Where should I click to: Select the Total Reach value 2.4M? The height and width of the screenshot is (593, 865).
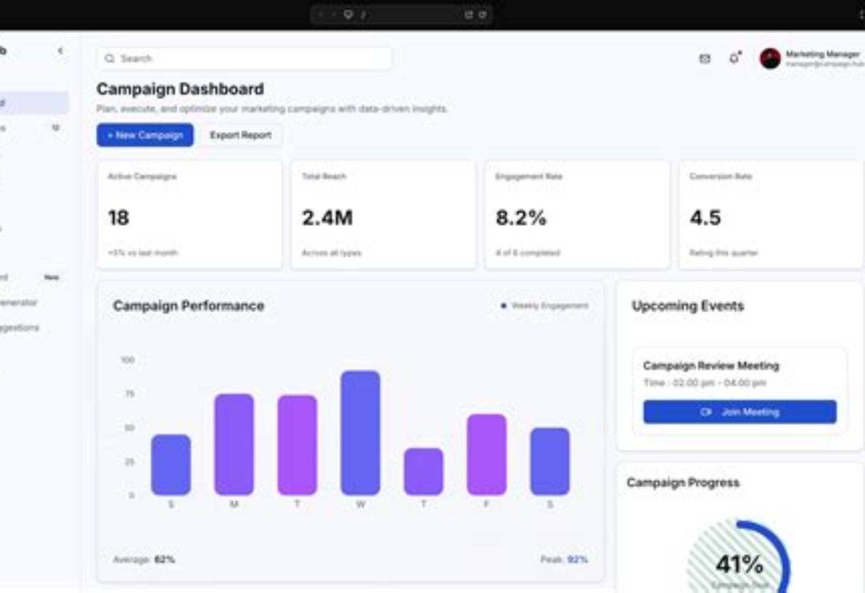coord(327,218)
